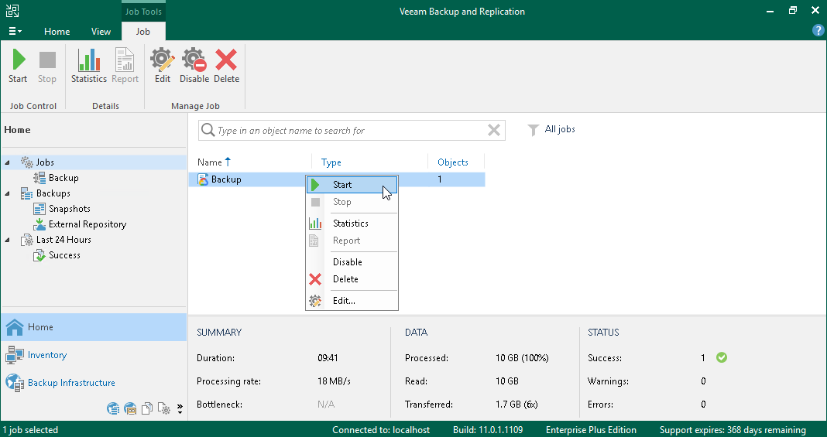The height and width of the screenshot is (437, 827).
Task: Select the Backup job row
Action: tap(337, 179)
